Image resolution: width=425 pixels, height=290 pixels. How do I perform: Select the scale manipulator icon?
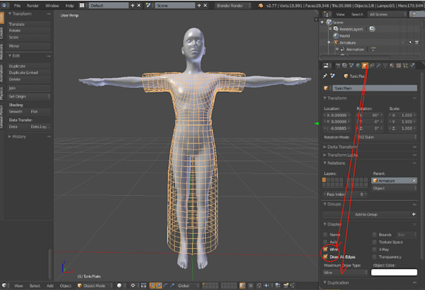pyautogui.click(x=172, y=286)
